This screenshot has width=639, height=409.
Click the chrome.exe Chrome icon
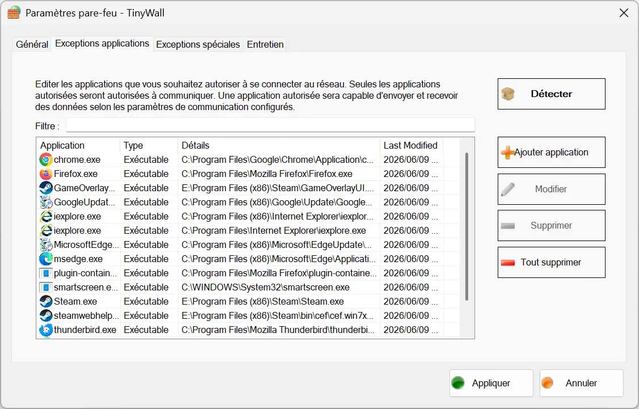coord(46,160)
